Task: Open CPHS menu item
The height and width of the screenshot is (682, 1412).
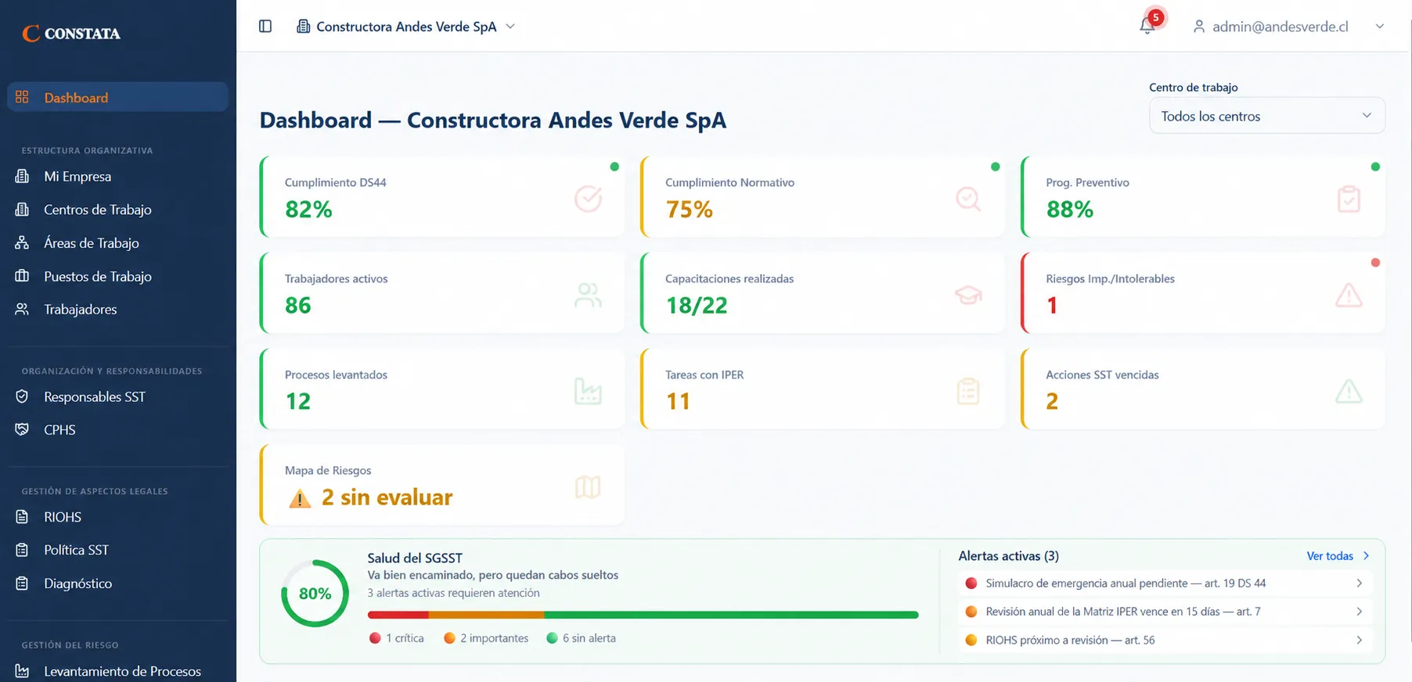Action: coord(118,429)
